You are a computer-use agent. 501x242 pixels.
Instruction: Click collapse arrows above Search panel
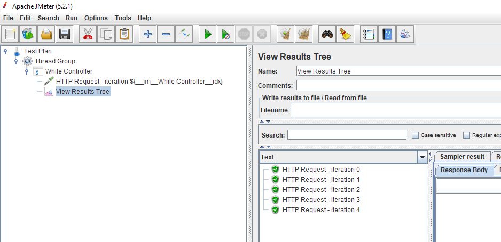click(x=265, y=122)
